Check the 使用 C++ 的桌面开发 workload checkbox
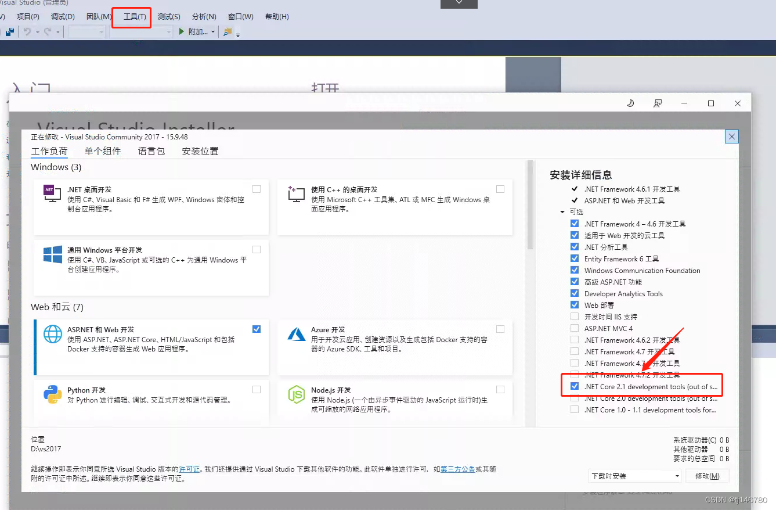The width and height of the screenshot is (776, 510). click(x=500, y=189)
